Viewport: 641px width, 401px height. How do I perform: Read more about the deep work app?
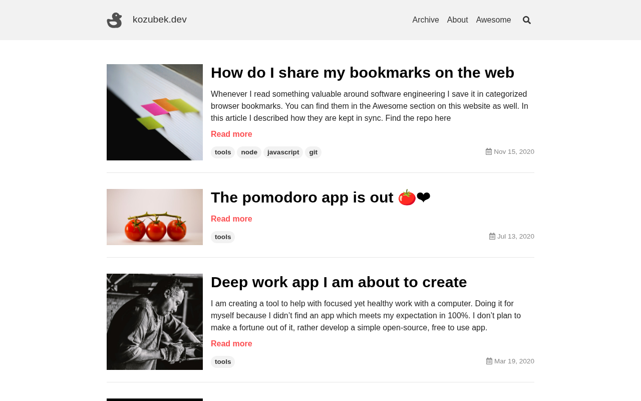231,344
